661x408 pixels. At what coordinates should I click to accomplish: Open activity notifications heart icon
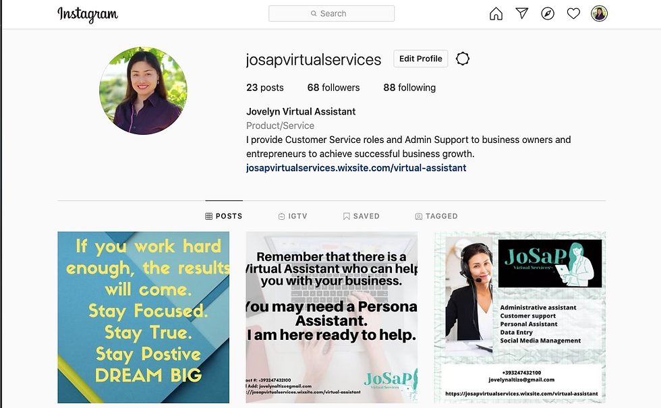tap(573, 13)
